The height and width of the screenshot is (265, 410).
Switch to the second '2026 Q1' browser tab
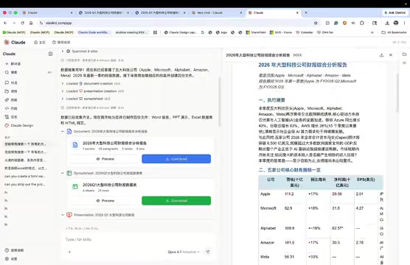click(104, 13)
